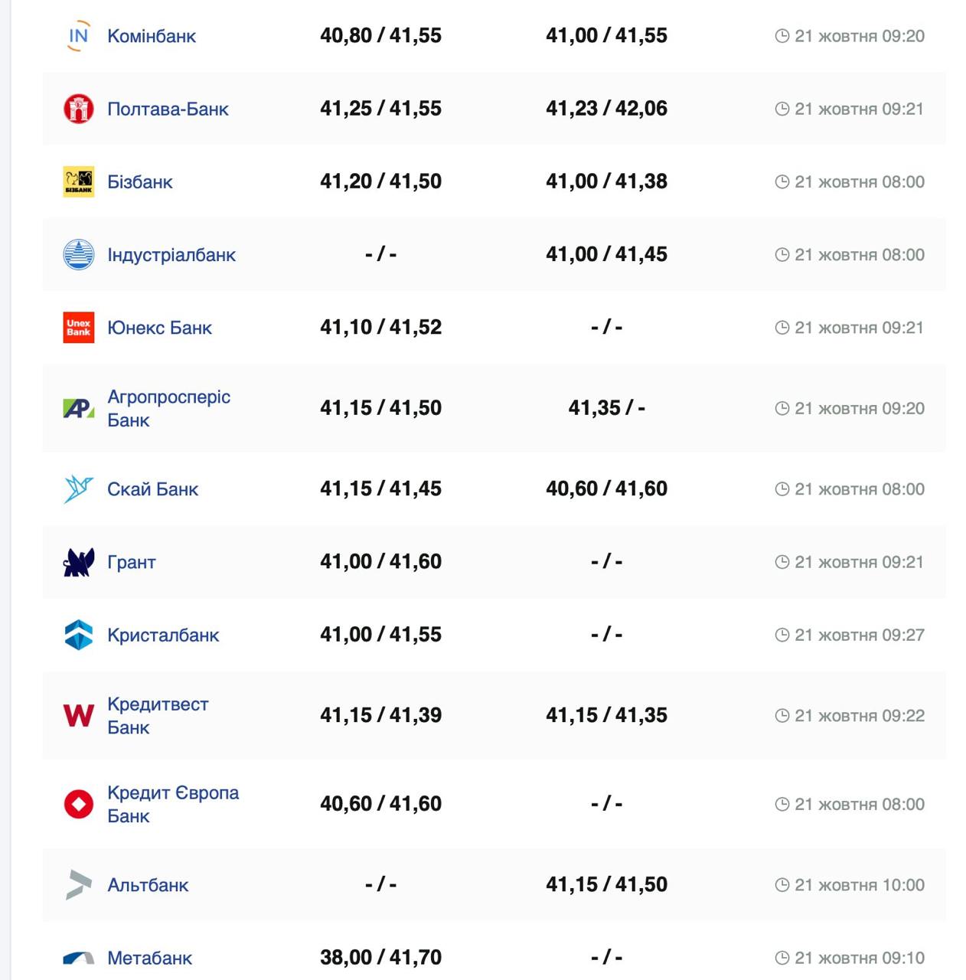The height and width of the screenshot is (980, 966).
Task: Click the Комінбанк IN logo icon
Action: coord(78,36)
